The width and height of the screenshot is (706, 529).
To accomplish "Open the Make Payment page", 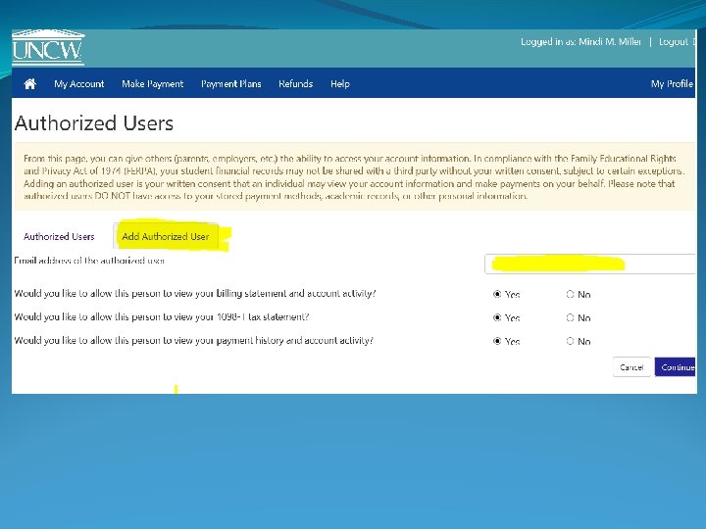I will coord(153,83).
